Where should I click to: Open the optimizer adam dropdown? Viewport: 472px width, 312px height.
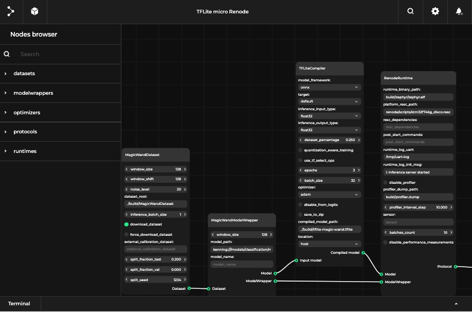pyautogui.click(x=329, y=195)
